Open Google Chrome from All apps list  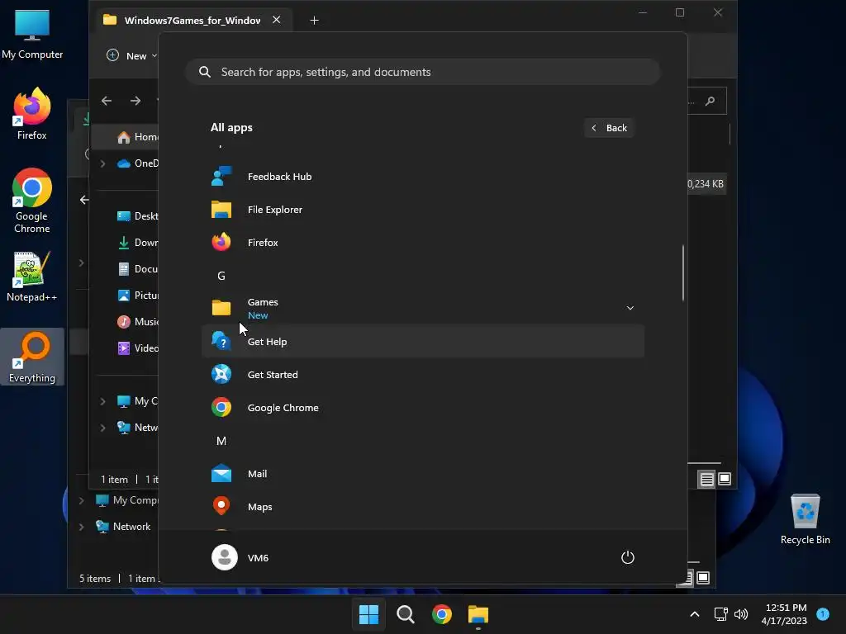422,408
